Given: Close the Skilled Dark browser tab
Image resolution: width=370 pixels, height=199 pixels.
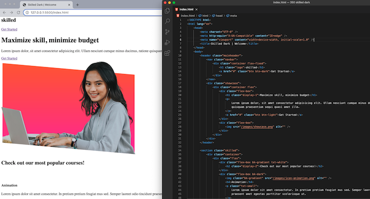Looking at the screenshot, I should click(69, 5).
